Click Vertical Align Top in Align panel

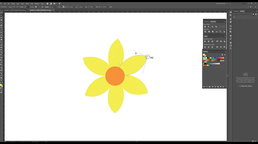point(218,41)
